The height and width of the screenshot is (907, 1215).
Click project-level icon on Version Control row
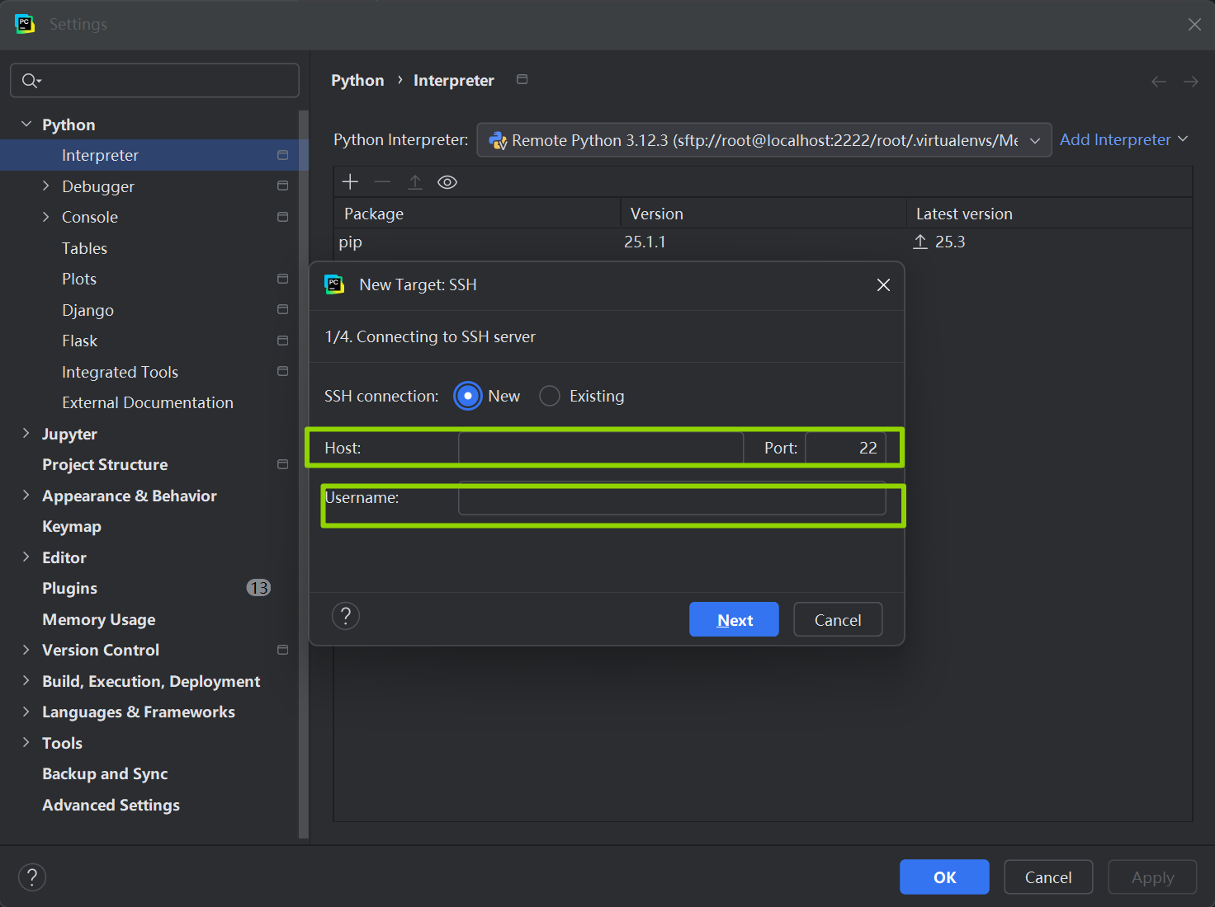click(282, 650)
